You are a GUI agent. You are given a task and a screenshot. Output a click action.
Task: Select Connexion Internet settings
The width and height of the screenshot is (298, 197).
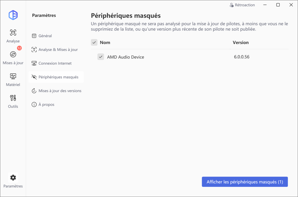click(56, 63)
